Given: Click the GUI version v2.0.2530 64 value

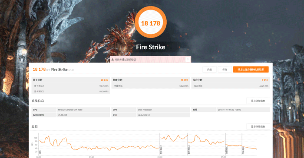Looking at the screenshot, I should click(144, 115).
